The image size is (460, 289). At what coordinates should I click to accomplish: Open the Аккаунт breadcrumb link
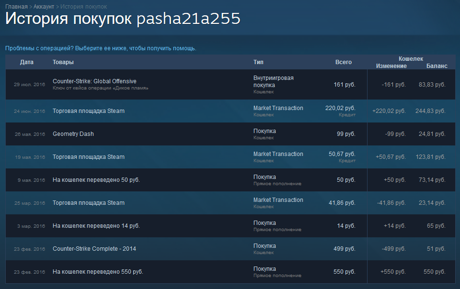pos(44,6)
